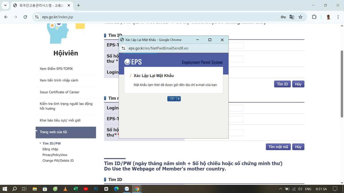Screen dimensions: 344x193
Task: Open YouTube app from taskbar
Action: click(x=86, y=189)
